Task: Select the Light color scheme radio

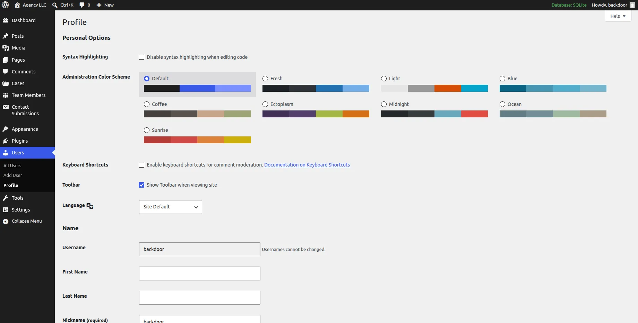Action: click(x=384, y=79)
